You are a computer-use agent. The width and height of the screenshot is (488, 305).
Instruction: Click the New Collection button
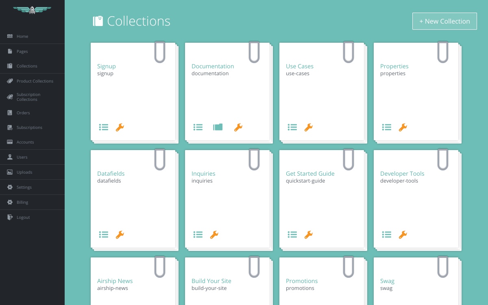(x=444, y=21)
